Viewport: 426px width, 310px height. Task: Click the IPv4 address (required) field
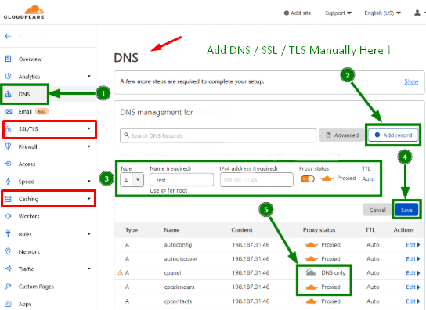tap(257, 179)
